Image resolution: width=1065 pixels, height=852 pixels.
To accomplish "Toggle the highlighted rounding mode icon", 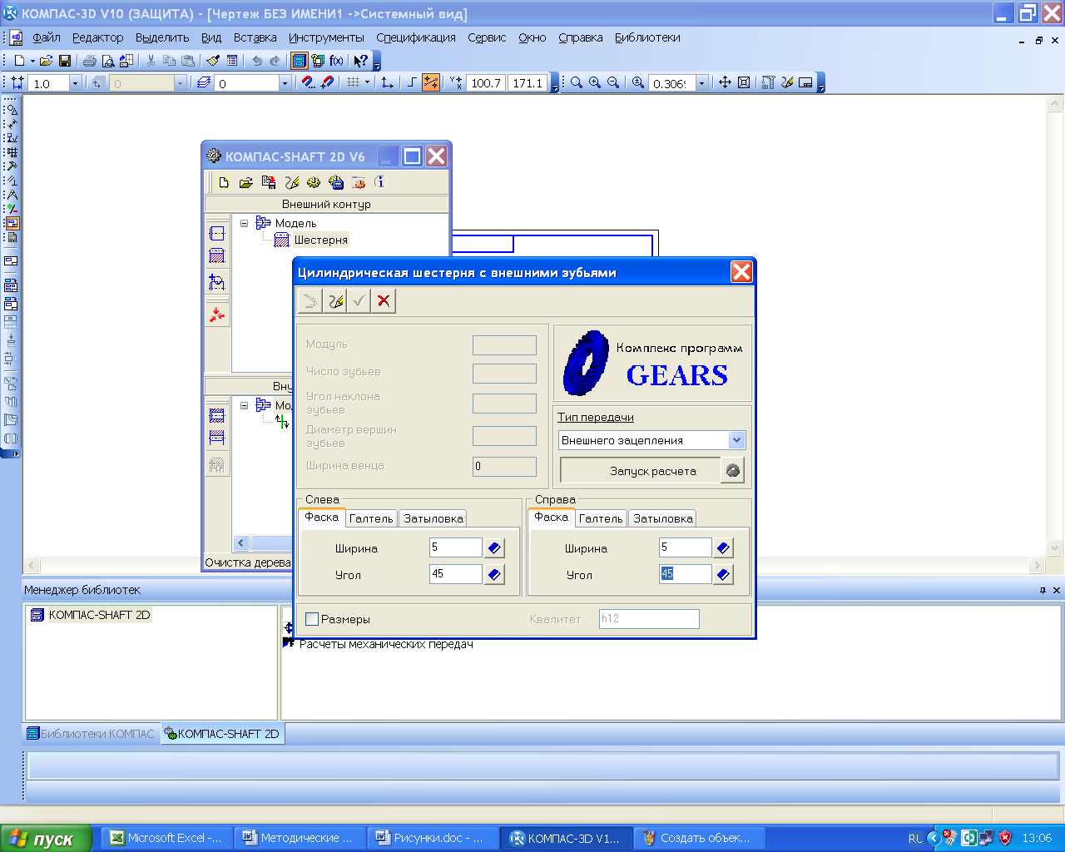I will pos(431,83).
